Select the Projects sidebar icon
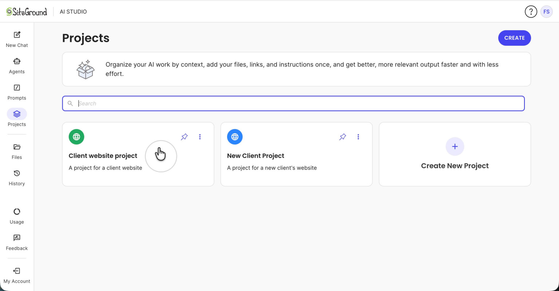 (17, 114)
